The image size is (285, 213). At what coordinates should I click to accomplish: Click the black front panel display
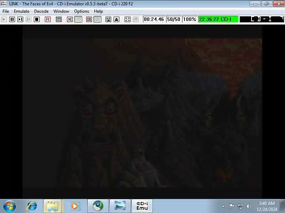pos(262,19)
